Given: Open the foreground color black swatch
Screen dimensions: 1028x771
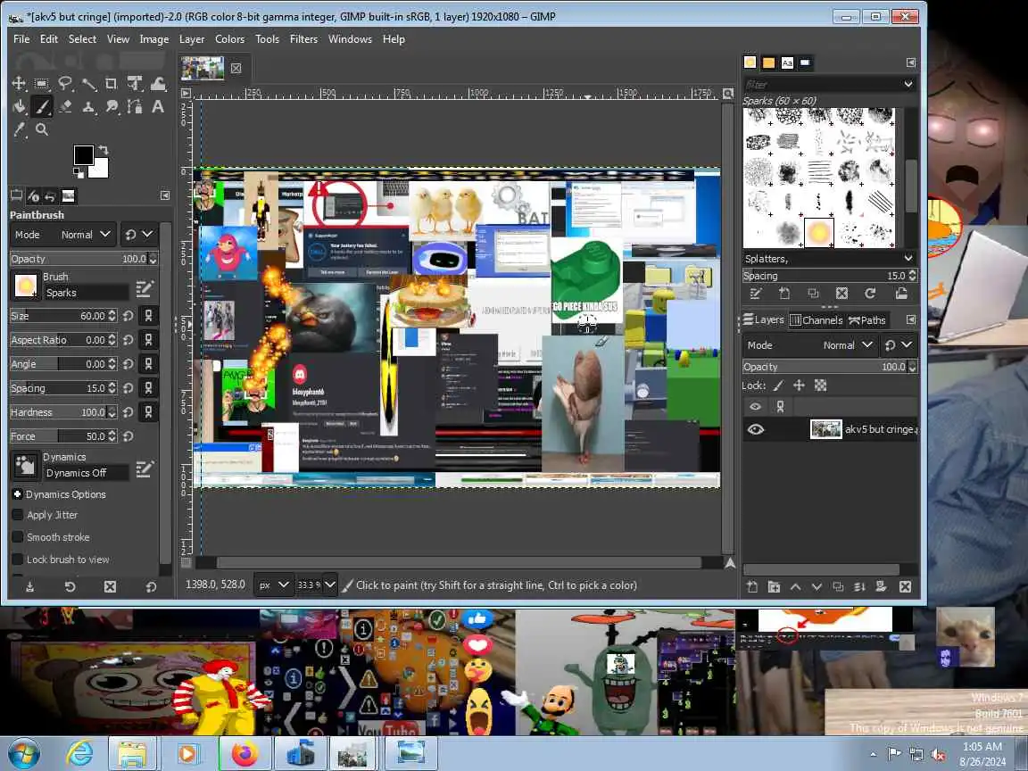Looking at the screenshot, I should (83, 155).
